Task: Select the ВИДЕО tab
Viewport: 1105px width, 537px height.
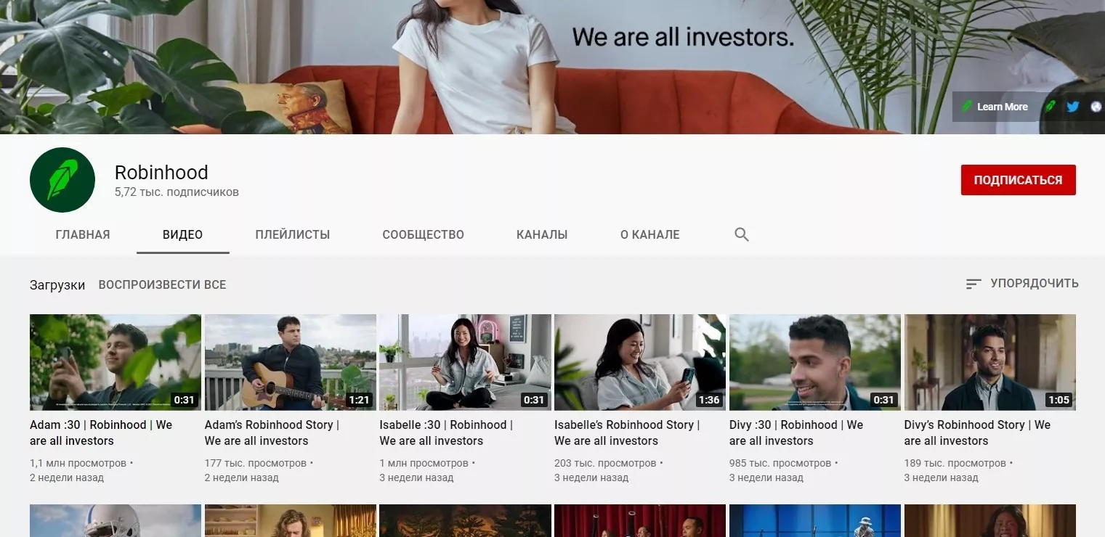Action: click(x=182, y=234)
